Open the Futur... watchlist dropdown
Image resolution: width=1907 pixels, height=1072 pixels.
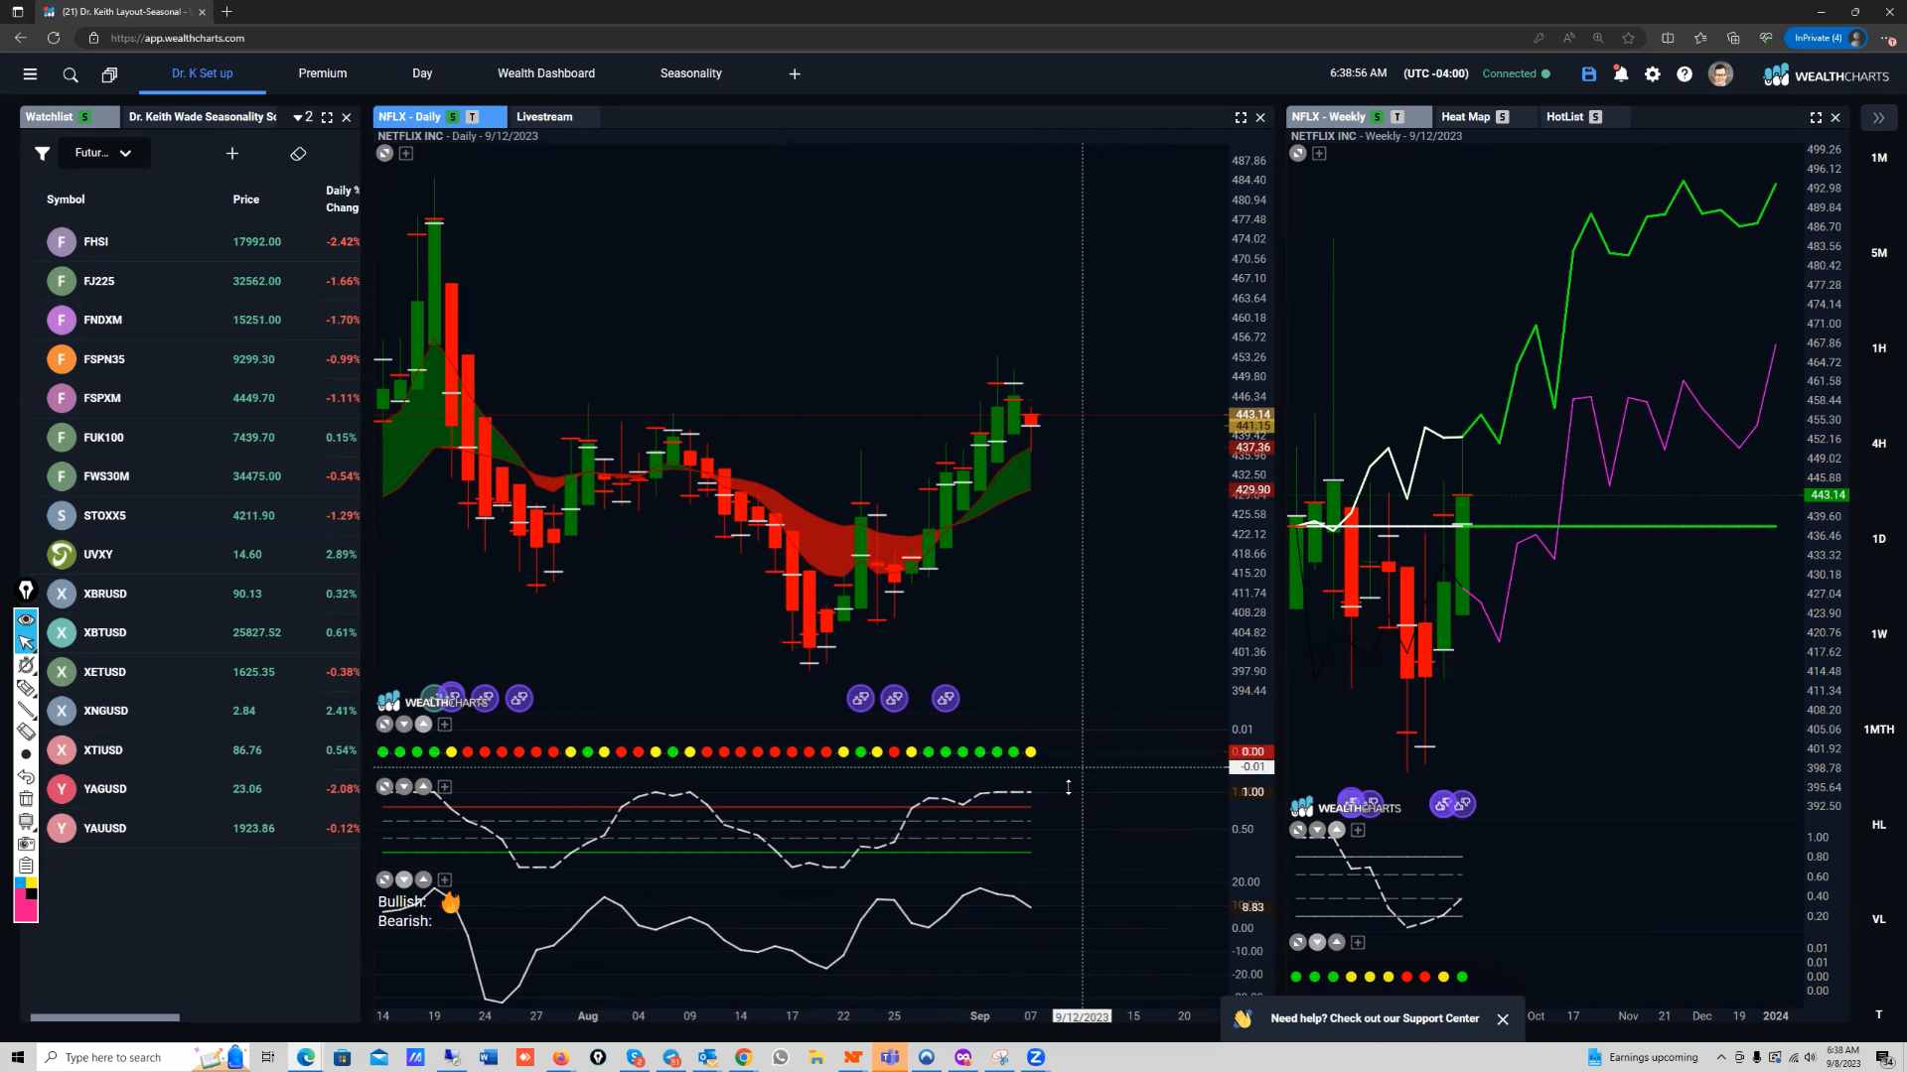pos(103,153)
